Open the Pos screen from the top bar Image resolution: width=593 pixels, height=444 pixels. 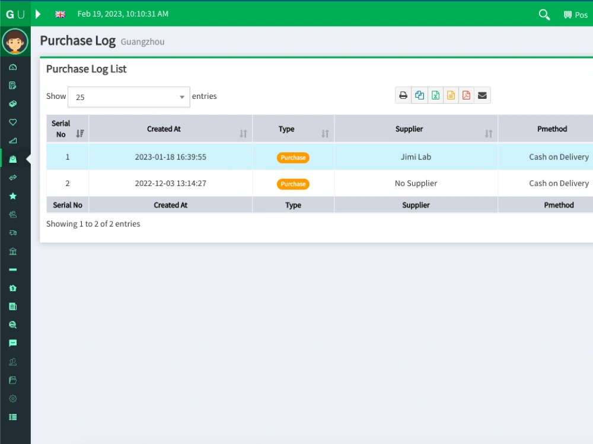(x=575, y=14)
